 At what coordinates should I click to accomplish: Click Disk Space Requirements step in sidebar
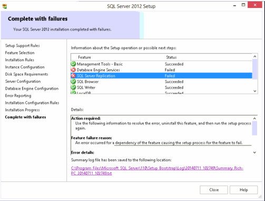click(x=26, y=74)
